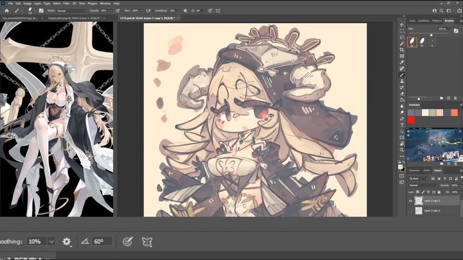This screenshot has width=463, height=260.
Task: Select the Frame tool
Action: point(402,56)
